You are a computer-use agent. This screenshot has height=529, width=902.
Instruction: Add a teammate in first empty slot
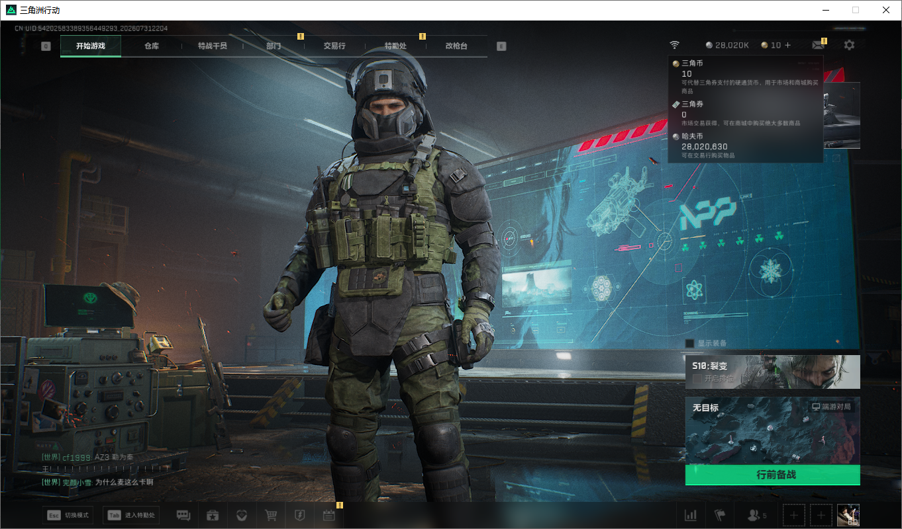[794, 515]
